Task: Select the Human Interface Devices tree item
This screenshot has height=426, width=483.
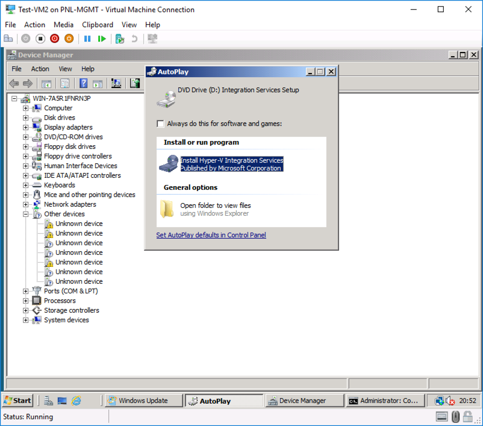Action: [80, 166]
